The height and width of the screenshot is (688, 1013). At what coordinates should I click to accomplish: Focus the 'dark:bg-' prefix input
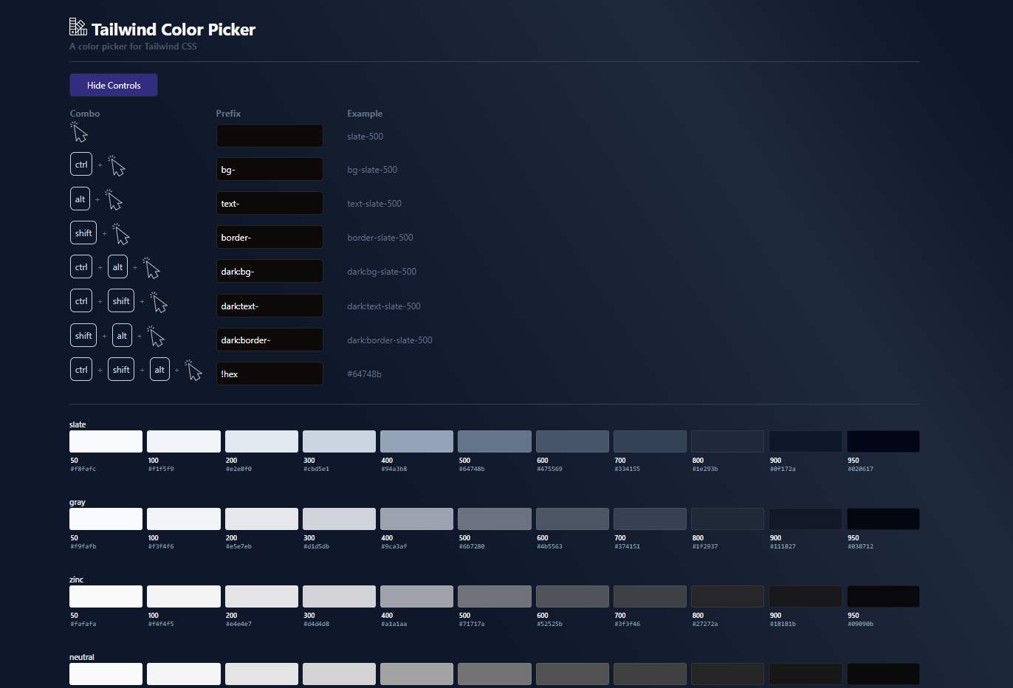(269, 271)
